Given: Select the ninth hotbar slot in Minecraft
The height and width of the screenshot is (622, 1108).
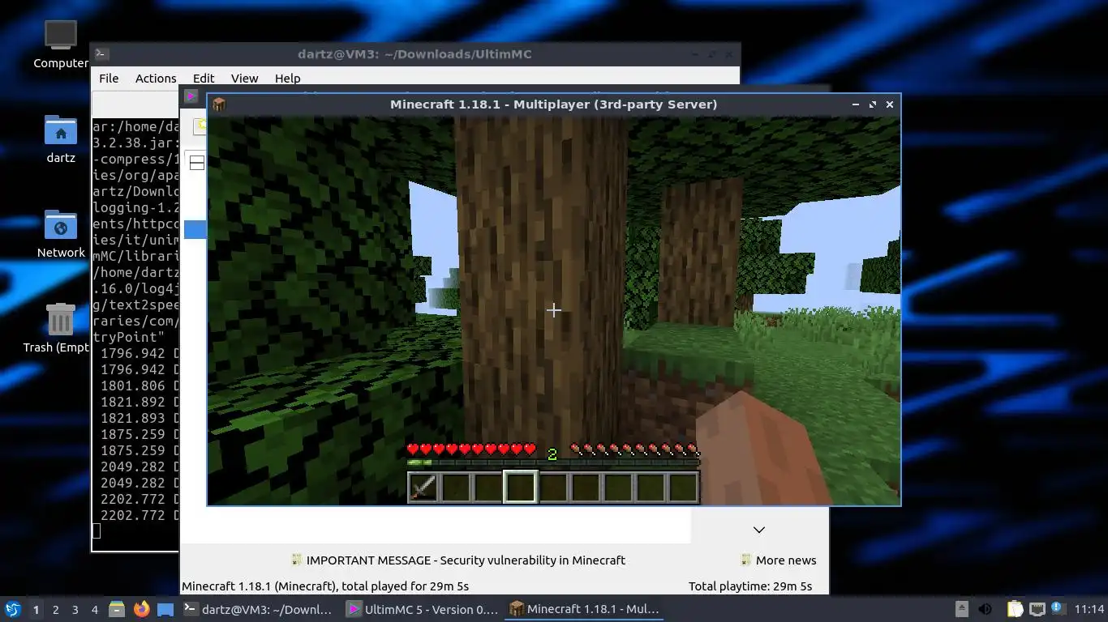Looking at the screenshot, I should coord(682,488).
